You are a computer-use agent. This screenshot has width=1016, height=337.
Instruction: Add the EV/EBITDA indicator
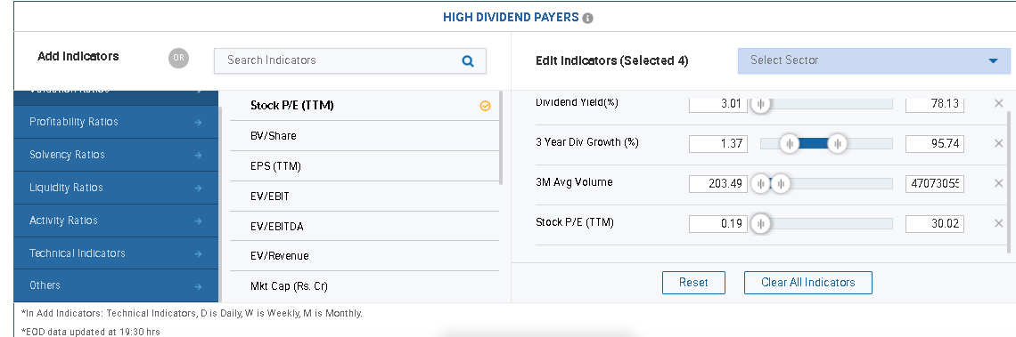click(x=365, y=227)
